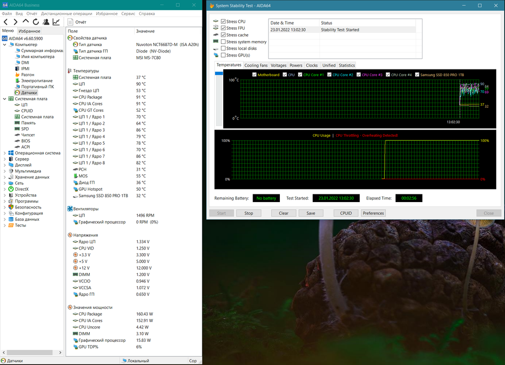Collapse the Компьютер tree node
This screenshot has height=365, width=505.
pyautogui.click(x=5, y=45)
